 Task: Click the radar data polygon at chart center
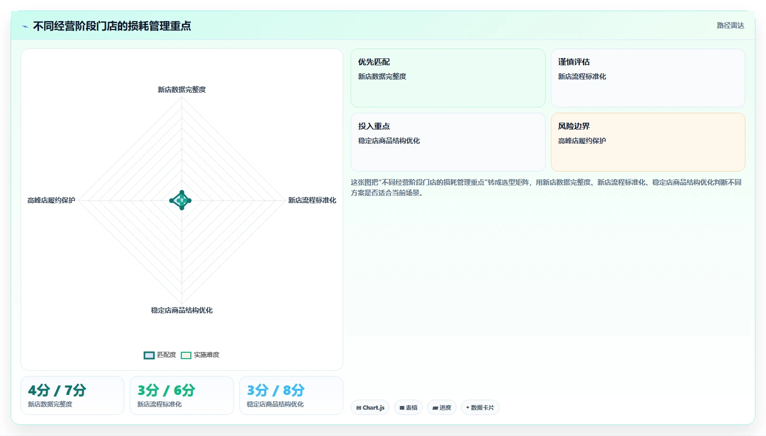click(x=181, y=200)
